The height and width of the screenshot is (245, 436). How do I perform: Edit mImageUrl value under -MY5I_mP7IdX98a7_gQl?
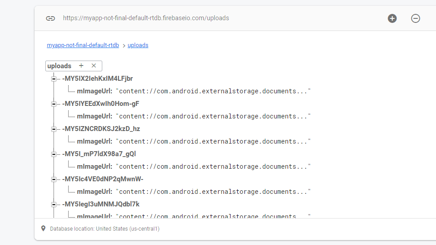point(213,166)
